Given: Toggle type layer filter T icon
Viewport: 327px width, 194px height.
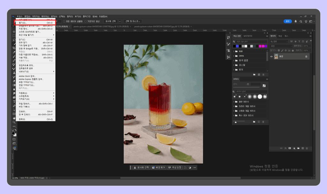Looking at the screenshot, I should pyautogui.click(x=299, y=41).
